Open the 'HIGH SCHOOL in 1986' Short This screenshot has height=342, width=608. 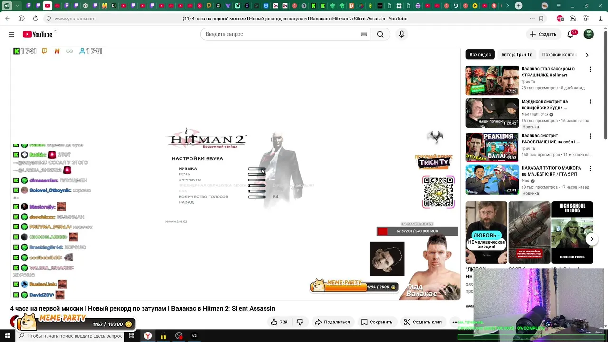(x=572, y=232)
